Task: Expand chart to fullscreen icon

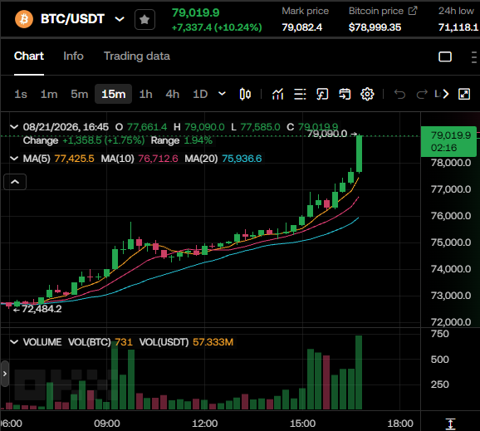Action: [464, 94]
